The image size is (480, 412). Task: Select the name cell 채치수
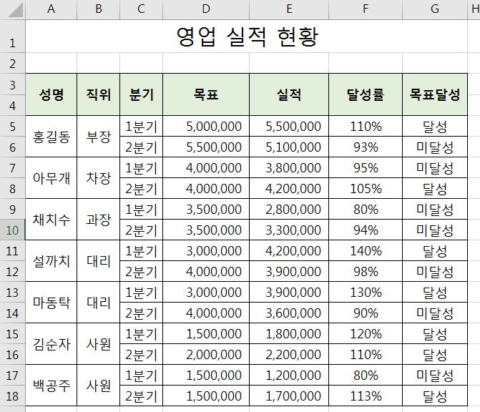(51, 220)
